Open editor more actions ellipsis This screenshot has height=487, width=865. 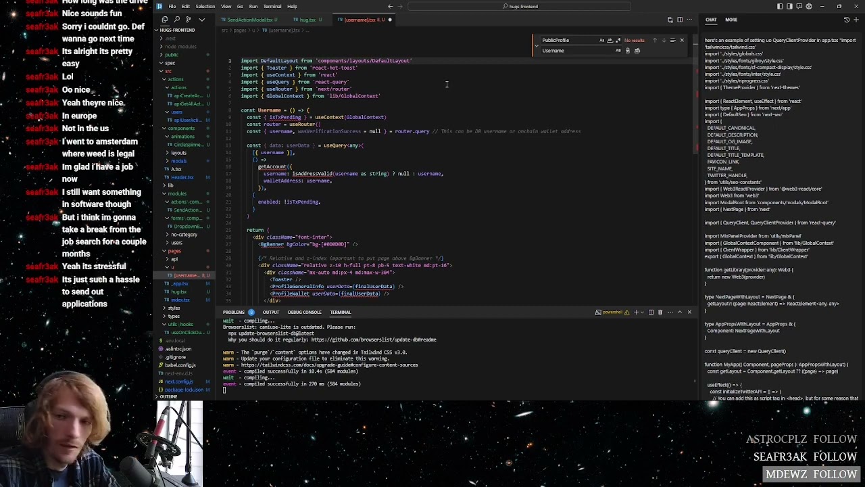click(690, 20)
